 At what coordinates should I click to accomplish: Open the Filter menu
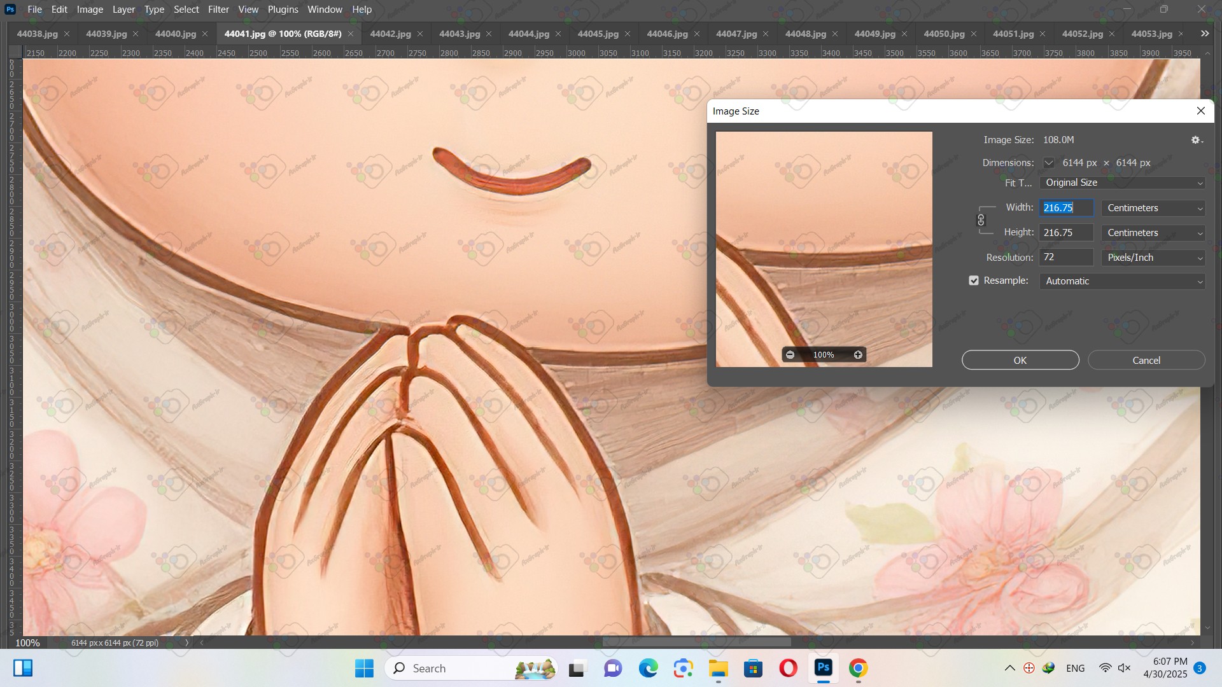(218, 10)
